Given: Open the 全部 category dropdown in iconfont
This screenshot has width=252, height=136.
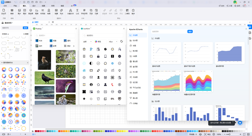Looking at the screenshot, I should (x=87, y=42).
